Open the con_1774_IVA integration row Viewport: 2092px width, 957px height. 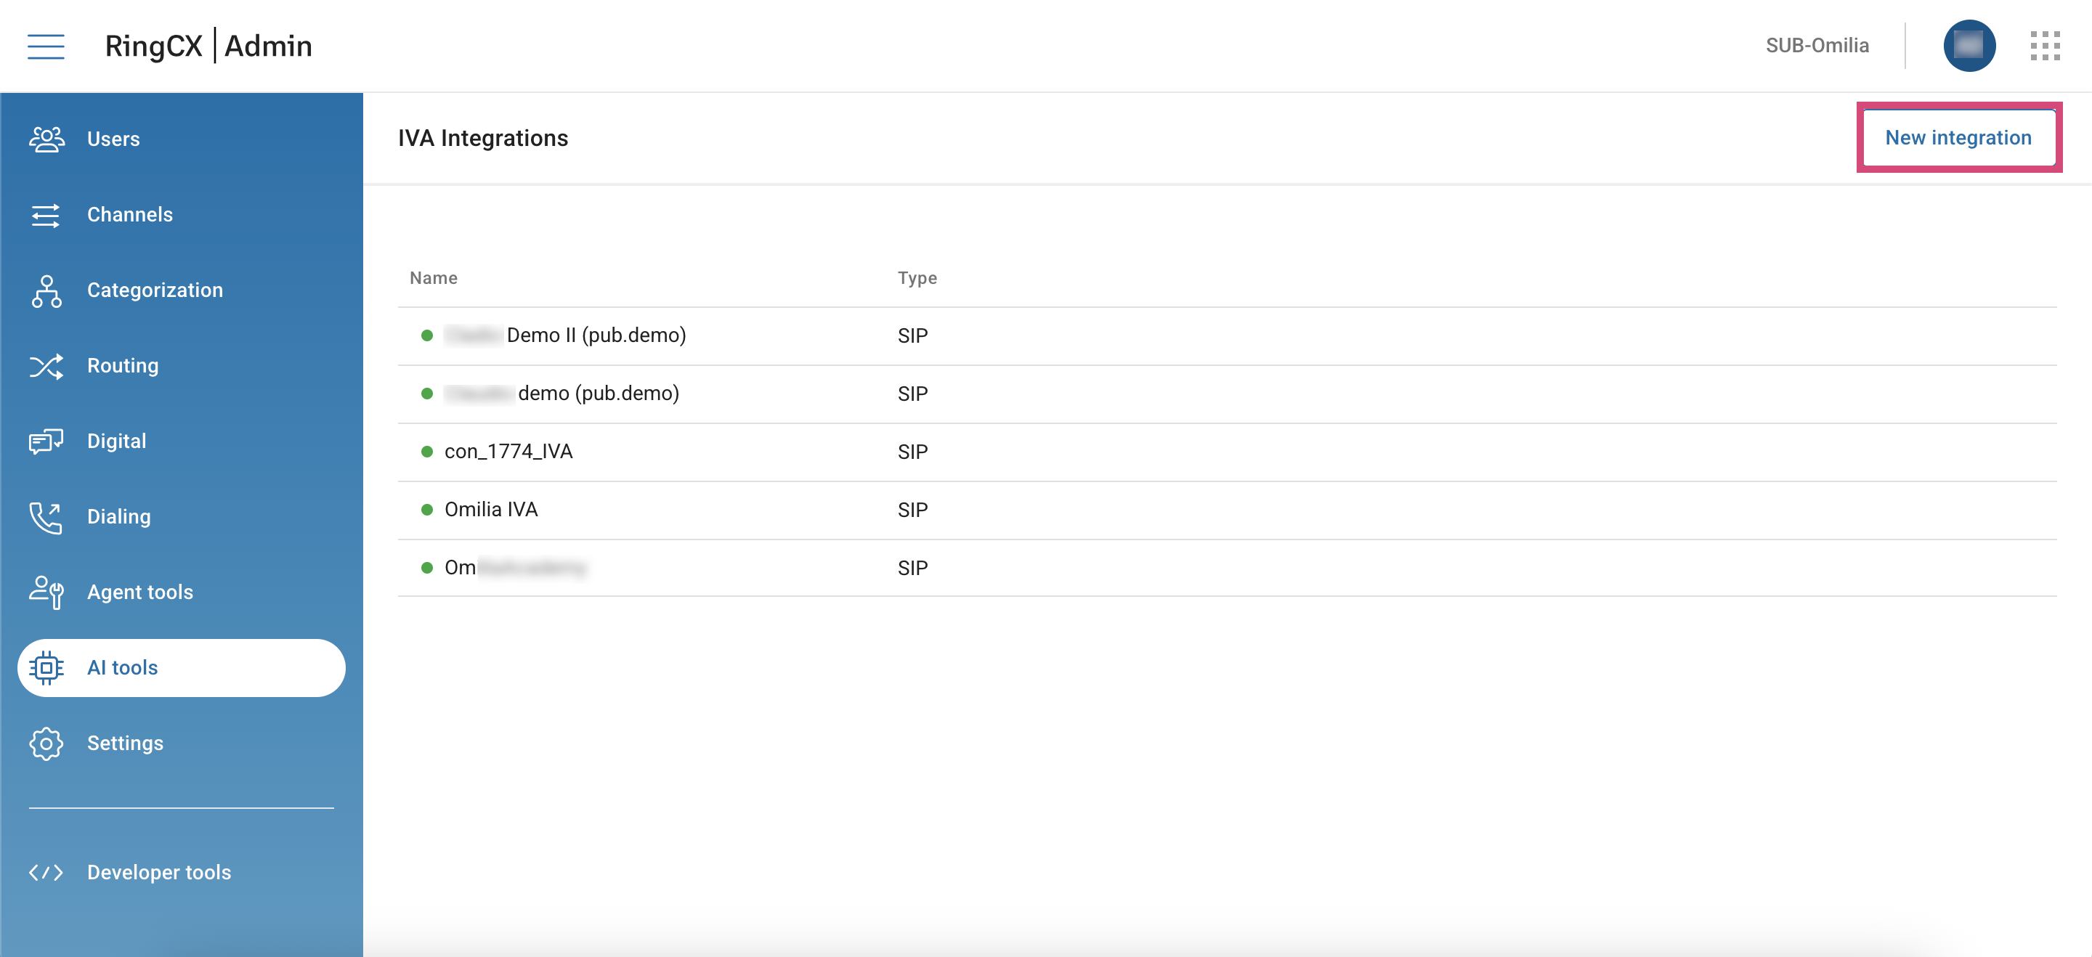tap(508, 452)
